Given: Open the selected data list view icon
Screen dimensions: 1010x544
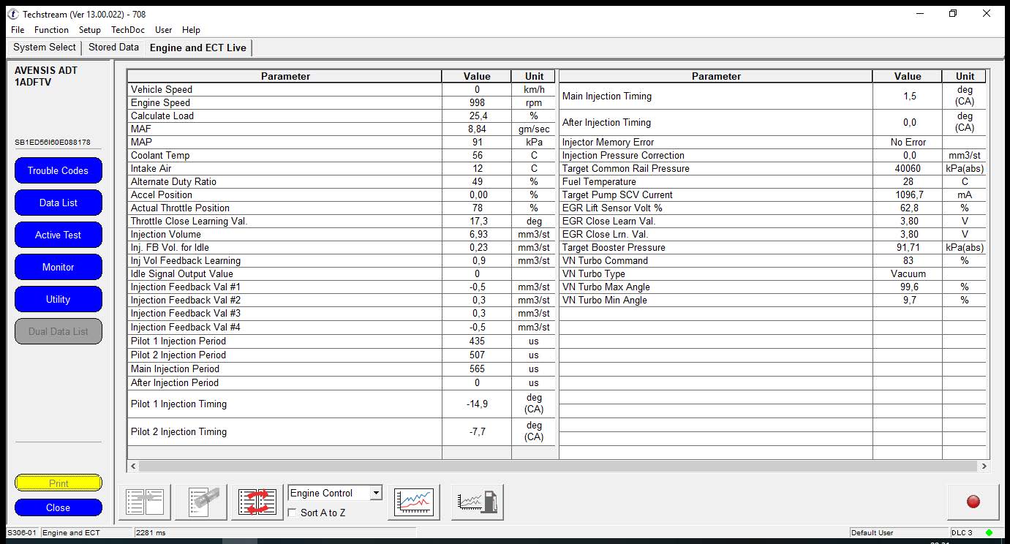Looking at the screenshot, I should pyautogui.click(x=144, y=501).
